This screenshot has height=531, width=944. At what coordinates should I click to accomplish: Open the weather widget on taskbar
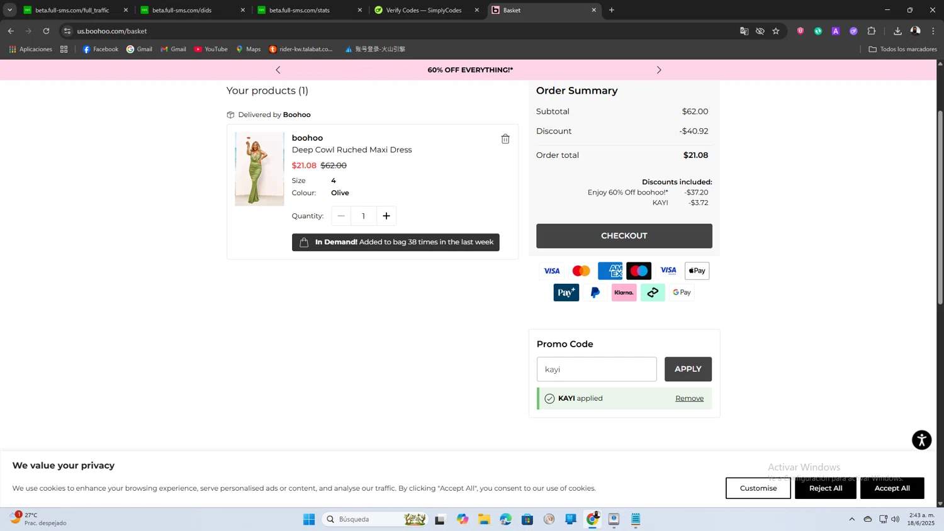pyautogui.click(x=38, y=519)
